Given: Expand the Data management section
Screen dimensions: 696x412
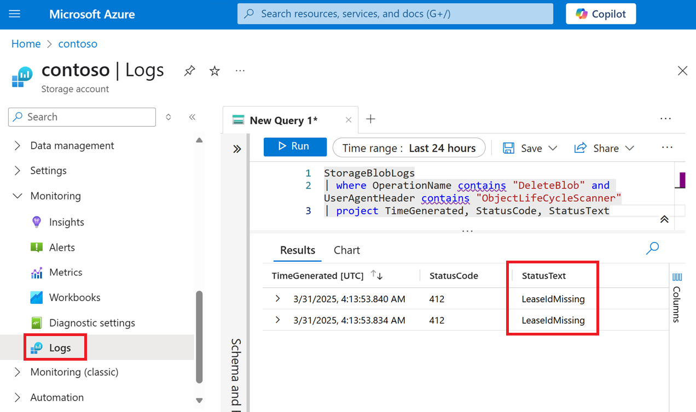Looking at the screenshot, I should tap(72, 145).
